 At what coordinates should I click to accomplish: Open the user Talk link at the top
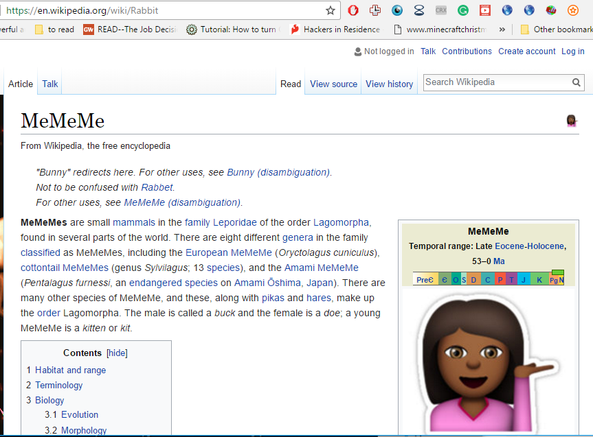[x=428, y=51]
